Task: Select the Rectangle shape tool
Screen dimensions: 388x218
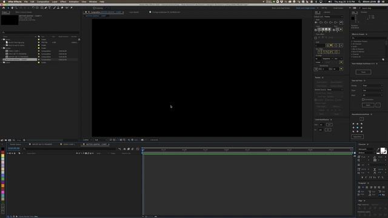Action: point(42,8)
